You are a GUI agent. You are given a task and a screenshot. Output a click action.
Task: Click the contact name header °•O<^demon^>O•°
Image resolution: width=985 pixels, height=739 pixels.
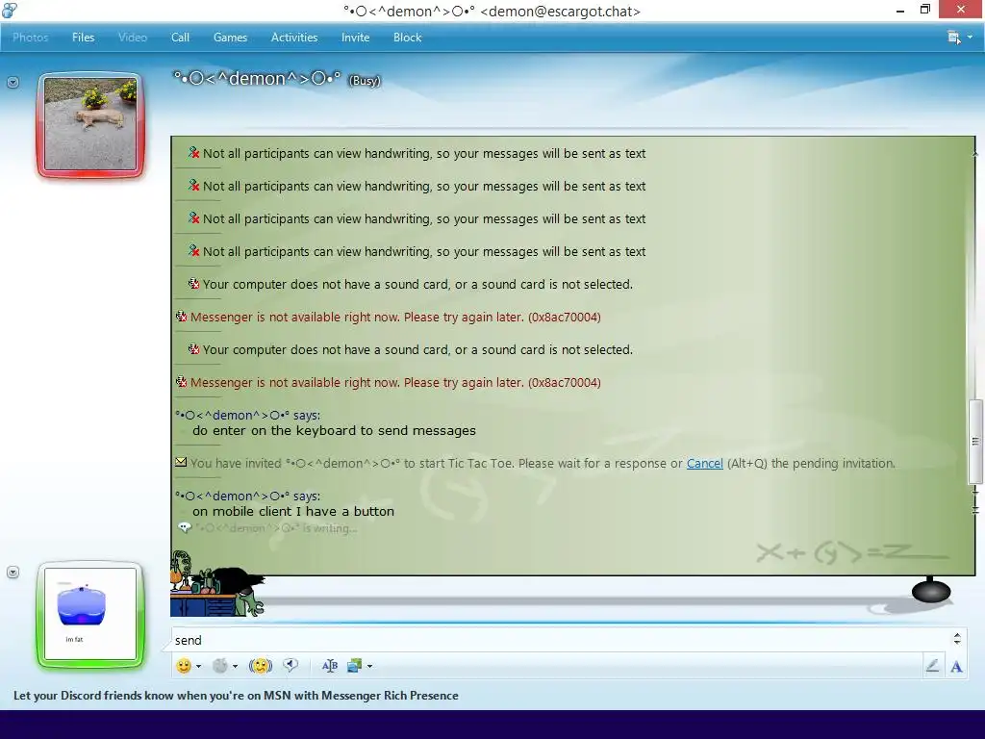pos(257,79)
